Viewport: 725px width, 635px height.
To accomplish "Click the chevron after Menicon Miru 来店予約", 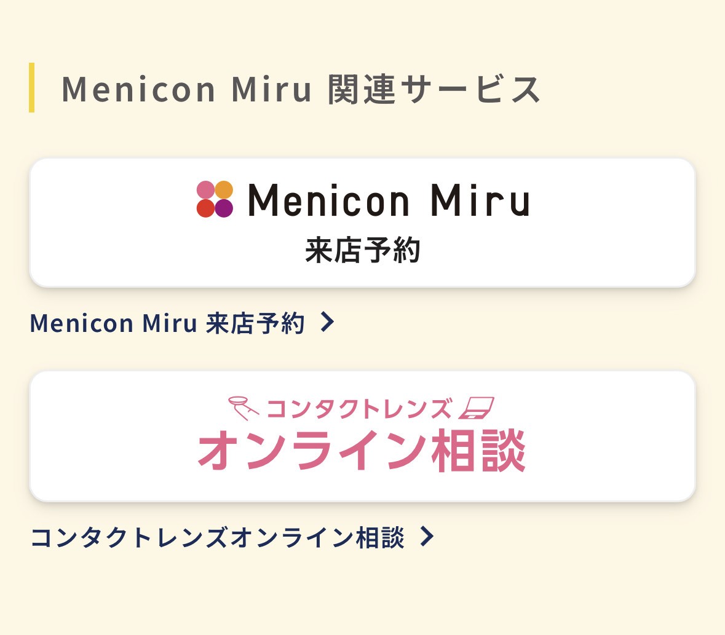I will 327,322.
